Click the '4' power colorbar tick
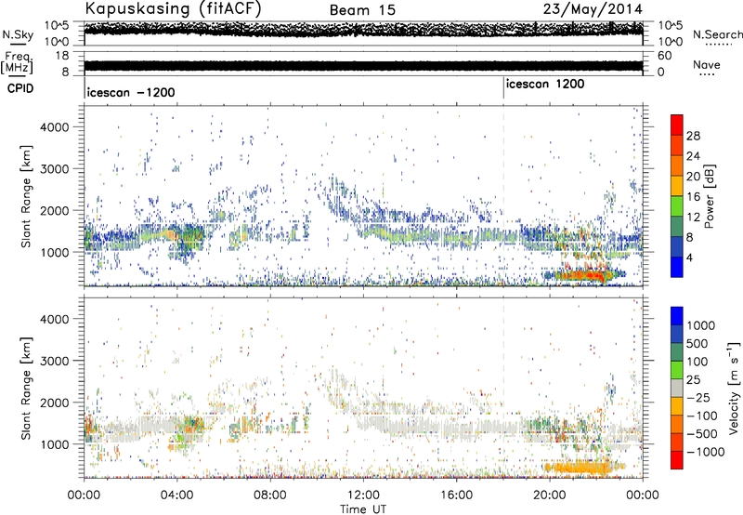Screen dimensions: 743x515 tap(690, 257)
